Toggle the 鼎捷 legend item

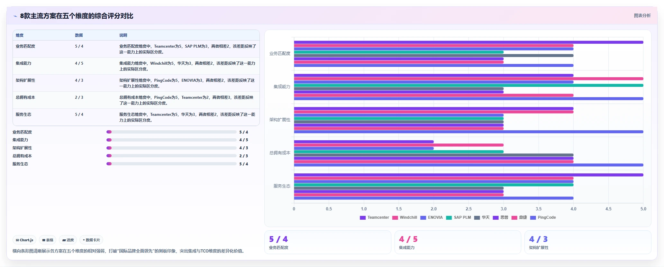point(519,217)
